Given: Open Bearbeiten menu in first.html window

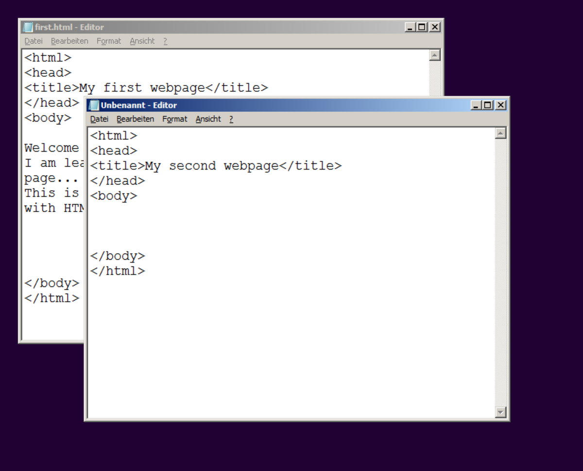Looking at the screenshot, I should point(69,41).
